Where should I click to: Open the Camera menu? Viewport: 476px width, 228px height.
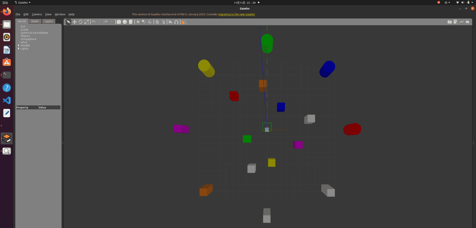click(x=37, y=15)
